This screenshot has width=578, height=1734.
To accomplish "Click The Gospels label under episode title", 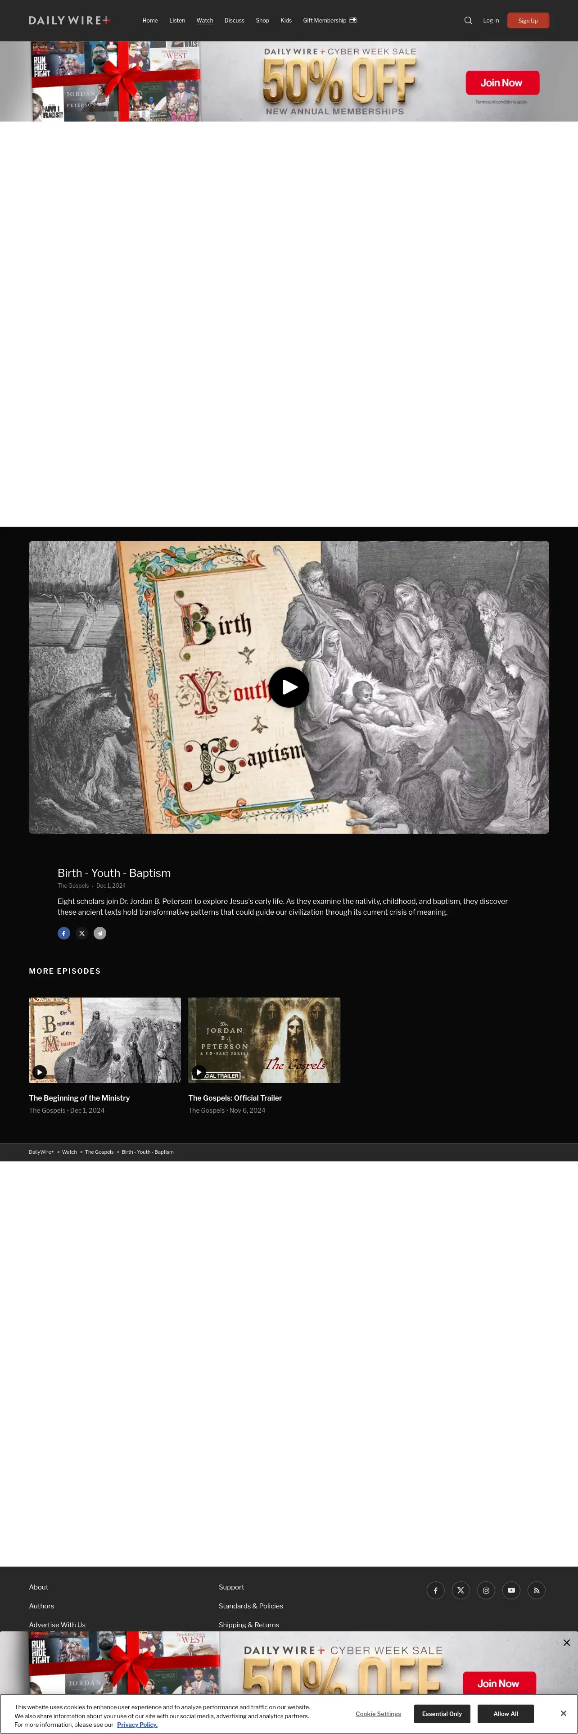I will pyautogui.click(x=72, y=886).
